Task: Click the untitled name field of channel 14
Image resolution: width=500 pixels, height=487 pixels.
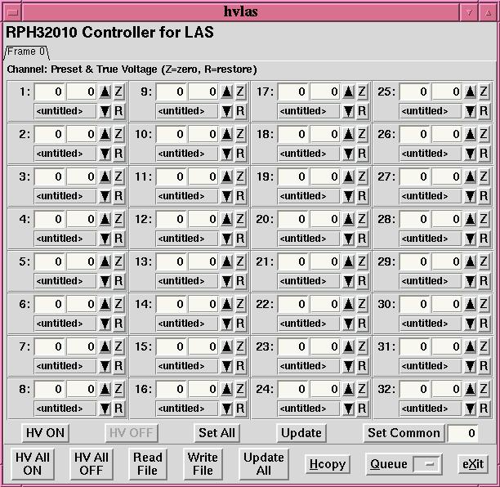Action: tap(186, 324)
